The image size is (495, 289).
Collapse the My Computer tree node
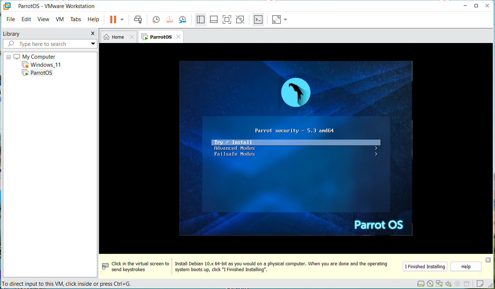click(x=9, y=57)
